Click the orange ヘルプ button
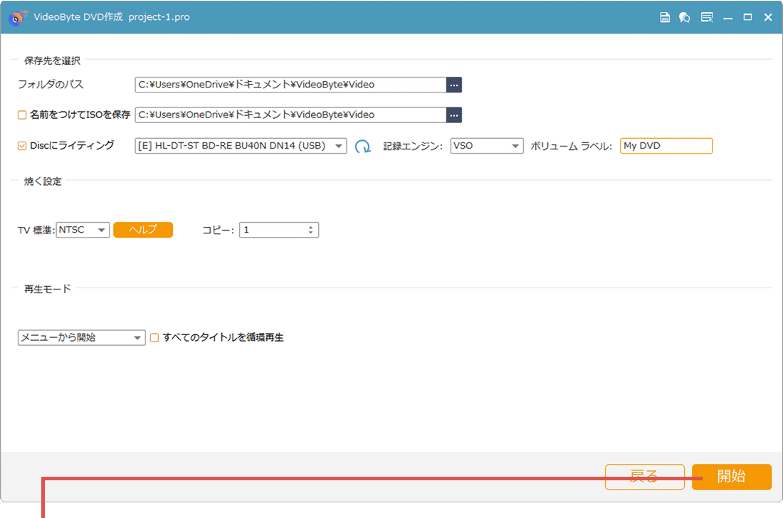 142,229
